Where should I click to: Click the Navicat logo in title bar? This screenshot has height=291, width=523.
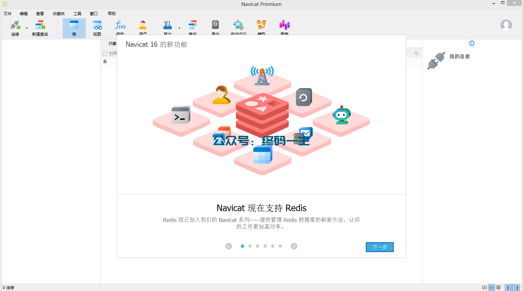(5, 4)
